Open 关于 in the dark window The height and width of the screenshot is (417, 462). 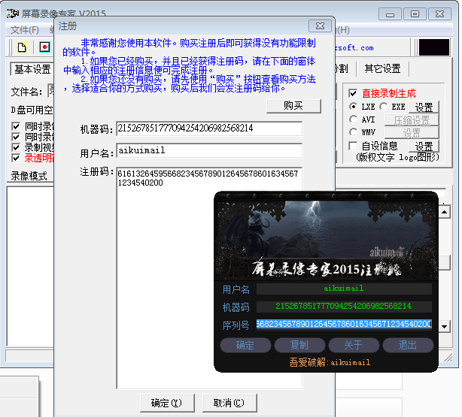[x=353, y=346]
